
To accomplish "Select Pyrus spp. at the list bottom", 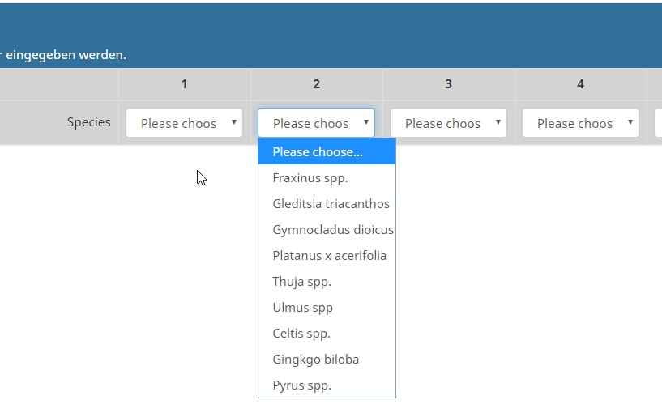I will point(301,385).
